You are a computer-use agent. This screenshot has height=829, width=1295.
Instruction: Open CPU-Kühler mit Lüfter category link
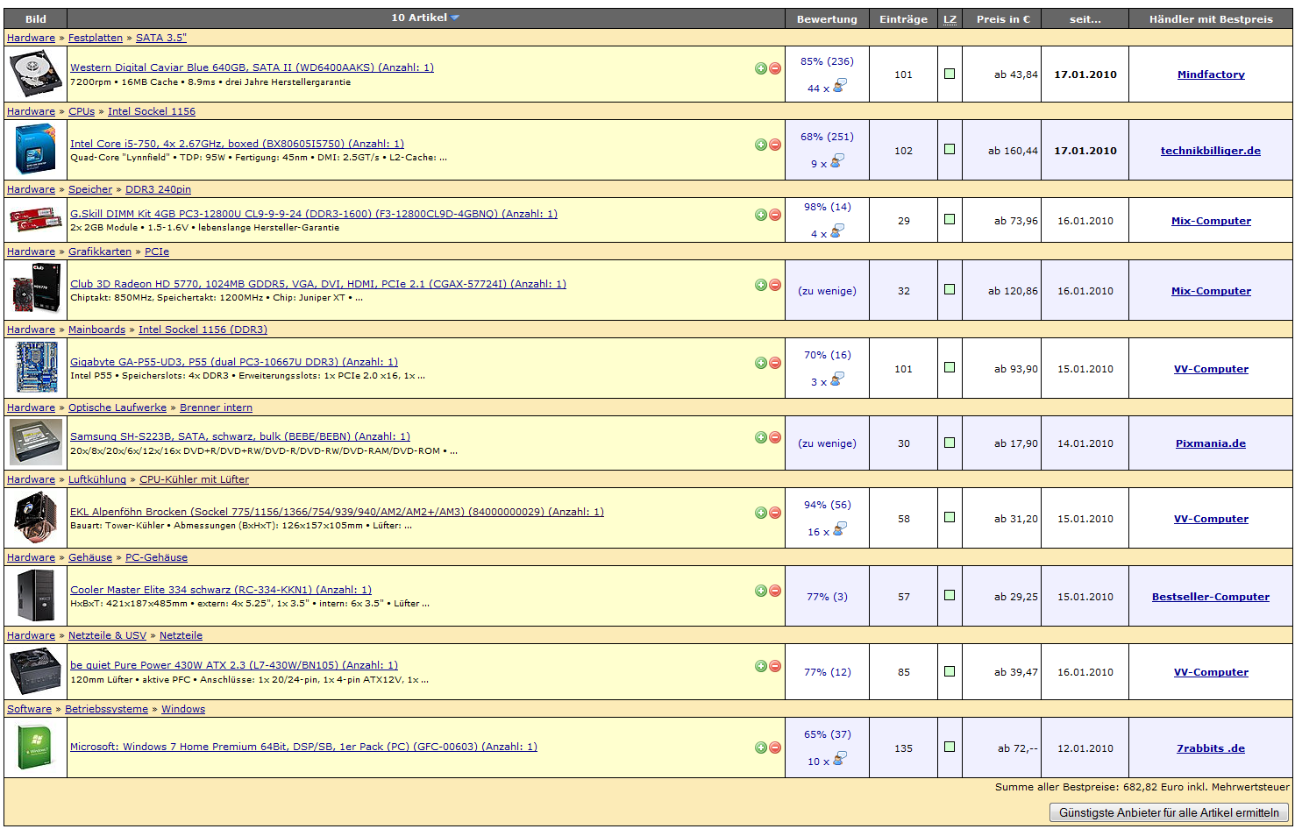pos(194,479)
